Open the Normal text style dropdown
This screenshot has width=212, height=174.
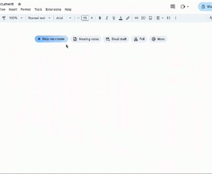click(39, 18)
